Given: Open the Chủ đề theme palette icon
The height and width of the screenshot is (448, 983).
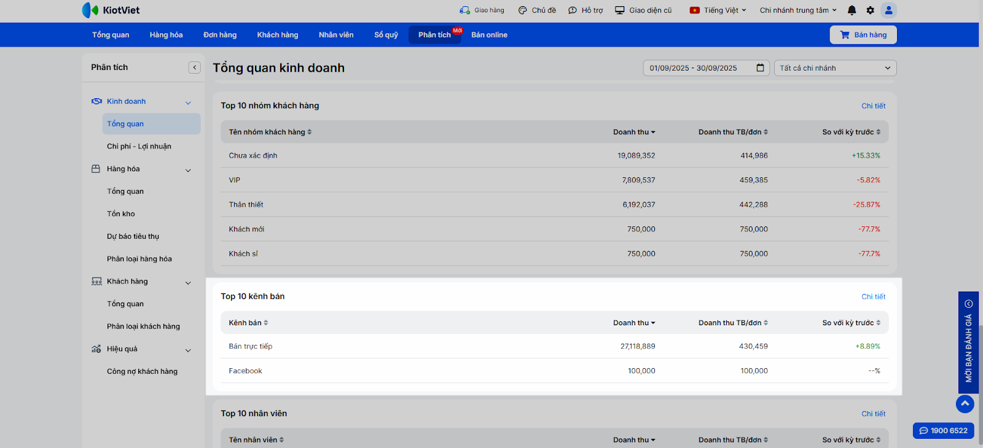Looking at the screenshot, I should [523, 10].
